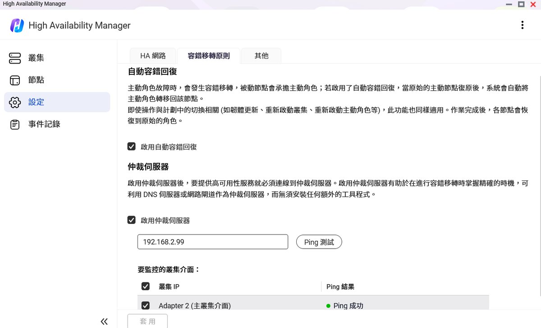Click the 設定 gear icon in sidebar
Screen dimensions: 541x328
tap(15, 102)
